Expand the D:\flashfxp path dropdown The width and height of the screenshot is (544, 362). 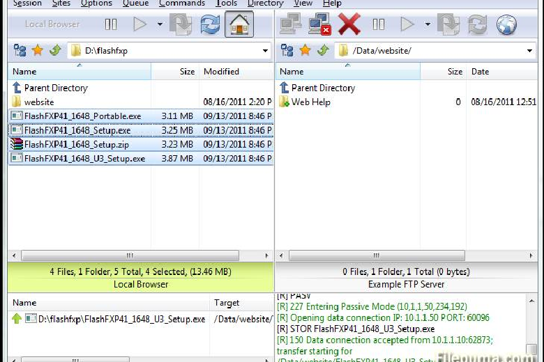coord(266,51)
